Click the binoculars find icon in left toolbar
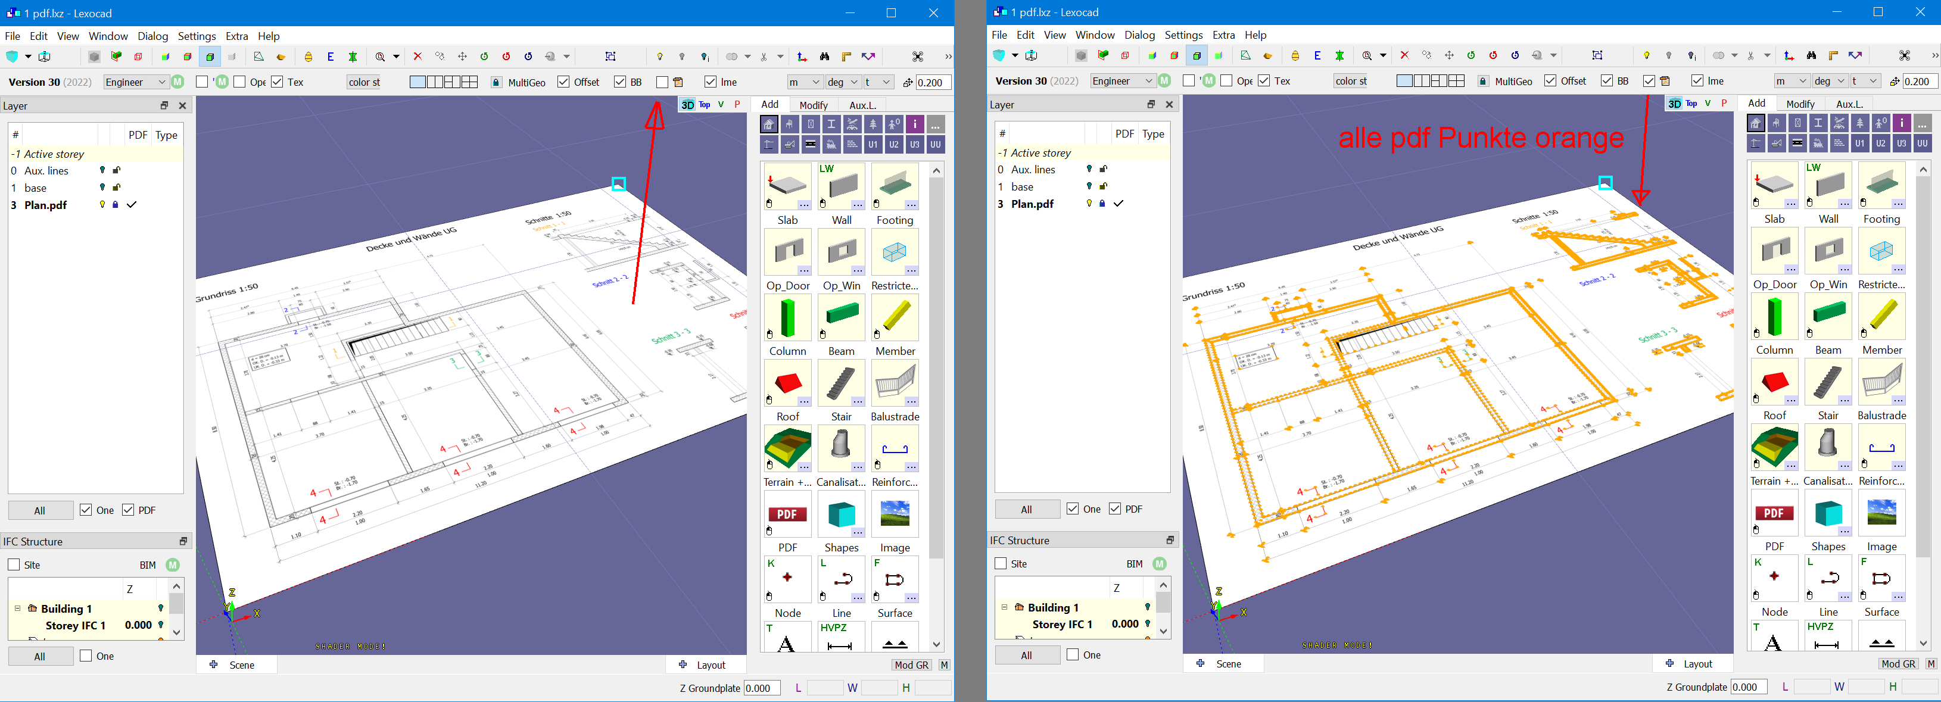The height and width of the screenshot is (702, 1941). tap(824, 57)
